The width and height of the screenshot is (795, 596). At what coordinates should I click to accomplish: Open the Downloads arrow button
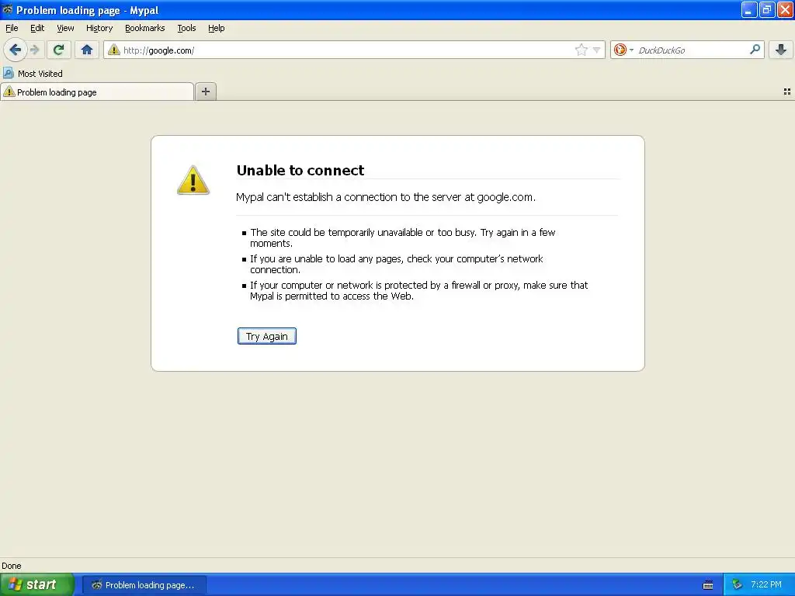[781, 50]
